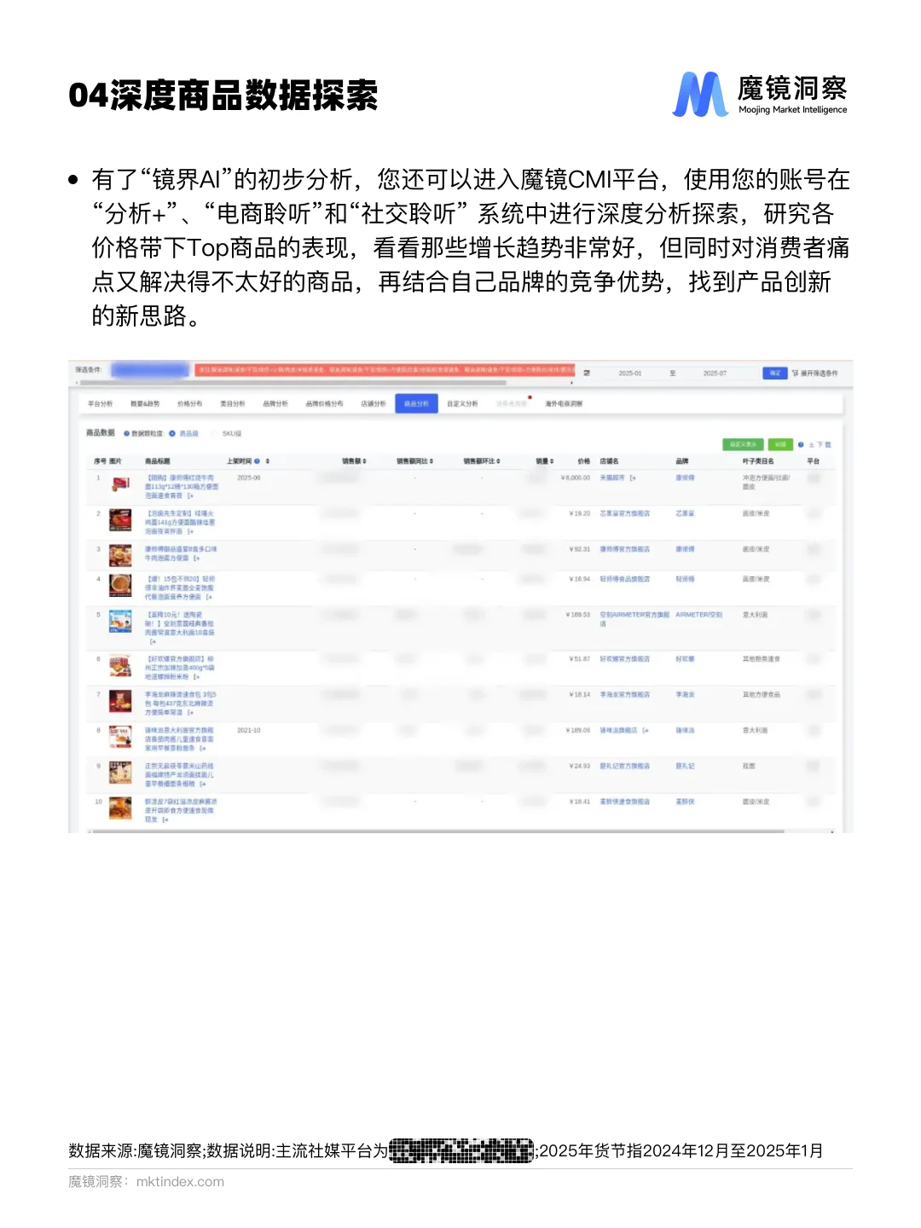Select the SKU级 granularity radio
Image resolution: width=921 pixels, height=1228 pixels.
[x=215, y=433]
